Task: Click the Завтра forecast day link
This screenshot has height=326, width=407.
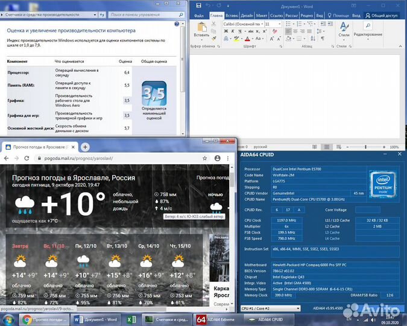Action: click(x=20, y=246)
